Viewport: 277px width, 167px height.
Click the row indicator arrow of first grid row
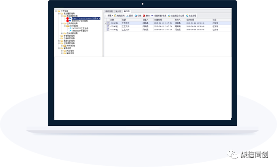[105, 23]
